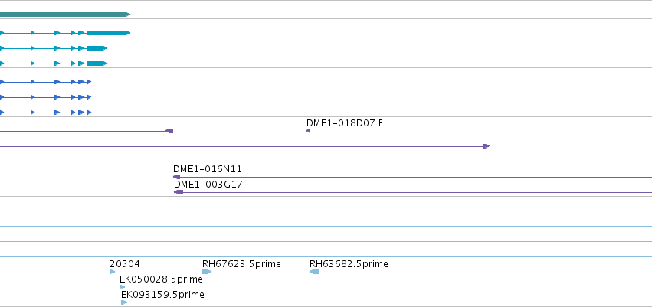The width and height of the screenshot is (652, 307).
Task: Select the purple arrow block of DME1-003G17
Action: (179, 192)
